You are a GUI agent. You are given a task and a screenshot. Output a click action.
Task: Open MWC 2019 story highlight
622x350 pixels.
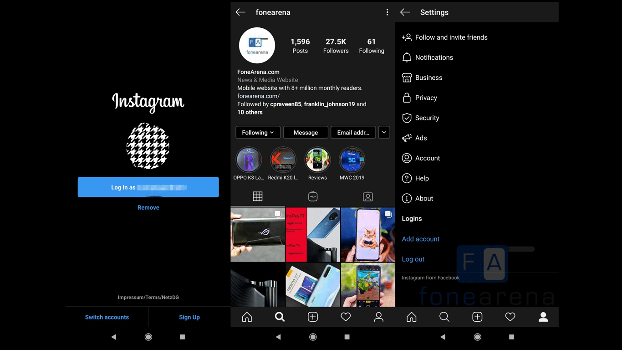pyautogui.click(x=352, y=160)
